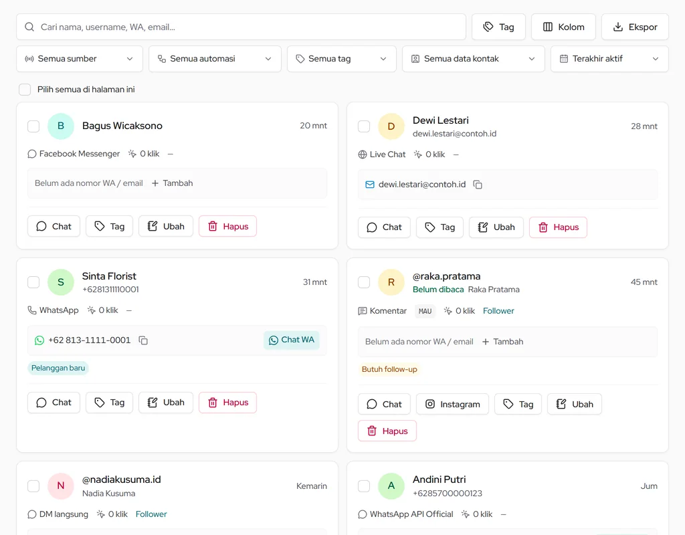Viewport: 685px width, 535px height.
Task: Click @raka.pratama's avatar letter R
Action: [391, 282]
